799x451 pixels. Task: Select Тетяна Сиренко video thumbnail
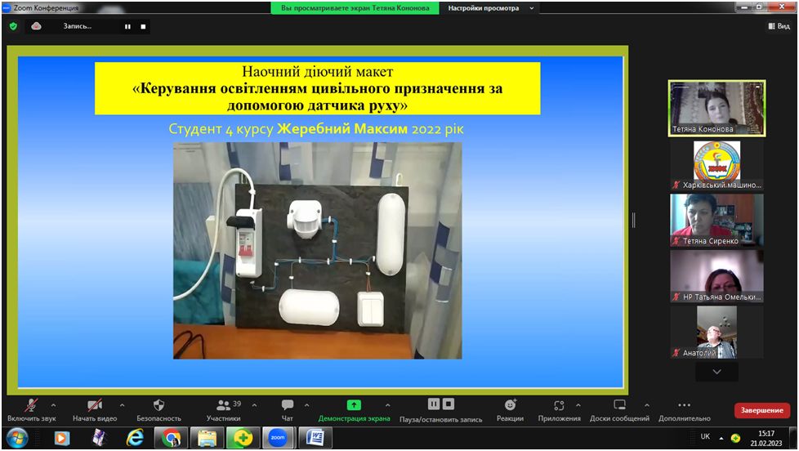[x=716, y=221]
